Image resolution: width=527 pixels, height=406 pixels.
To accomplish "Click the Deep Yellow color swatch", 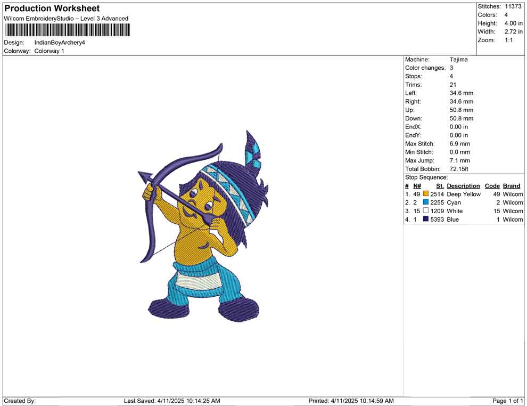I will [426, 194].
